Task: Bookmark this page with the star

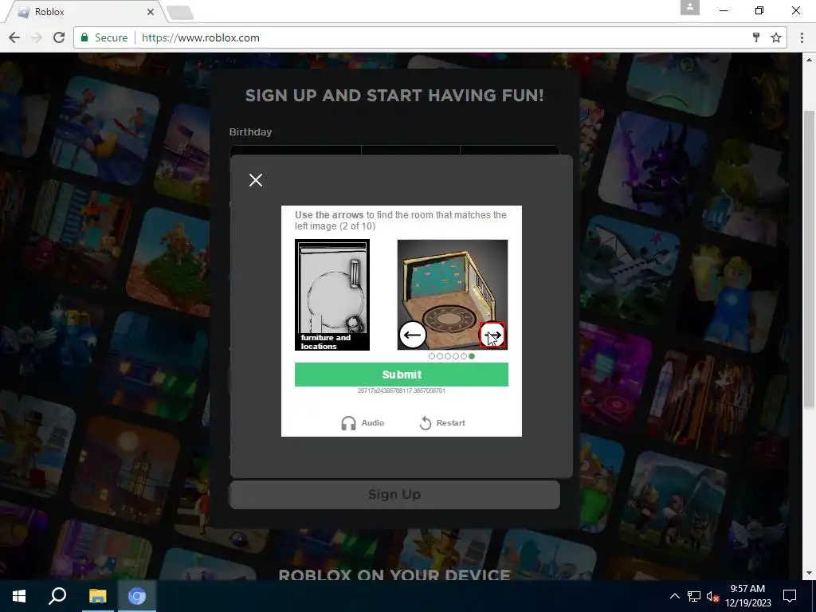Action: [776, 37]
